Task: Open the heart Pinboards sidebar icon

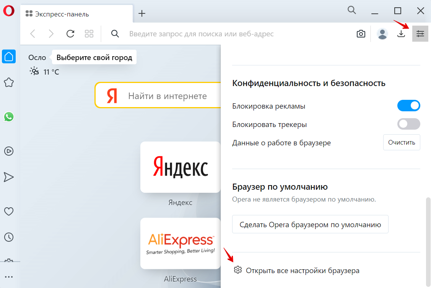Action: [8, 211]
